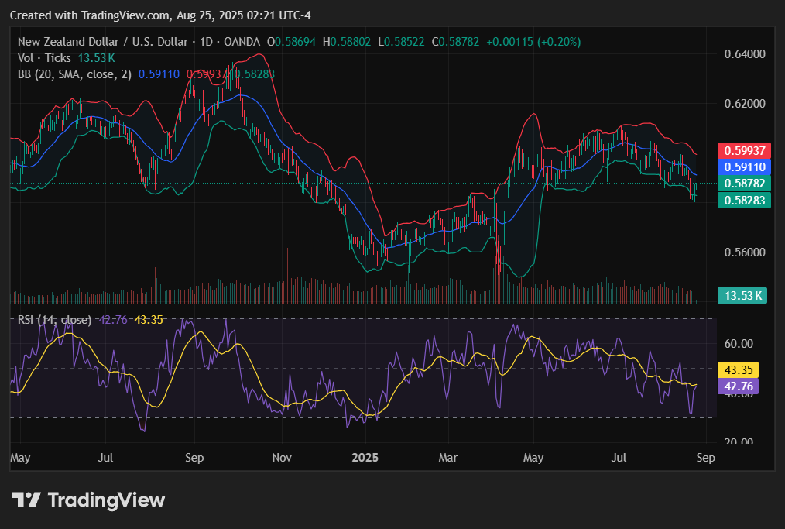Click the May 2024 time-axis label
785x529 pixels.
[x=20, y=458]
